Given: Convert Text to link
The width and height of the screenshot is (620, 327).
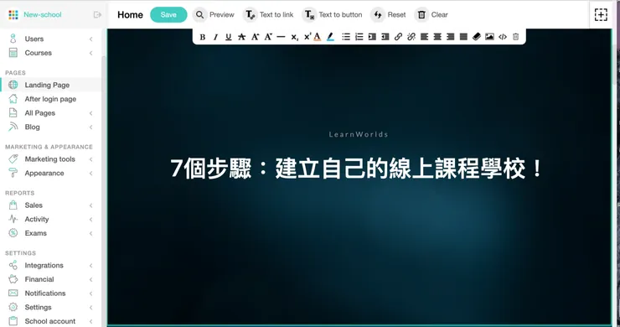Looking at the screenshot, I should 268,14.
